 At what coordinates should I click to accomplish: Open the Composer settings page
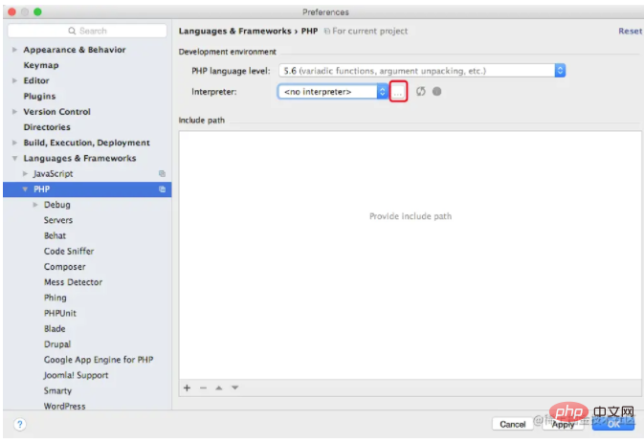click(65, 267)
